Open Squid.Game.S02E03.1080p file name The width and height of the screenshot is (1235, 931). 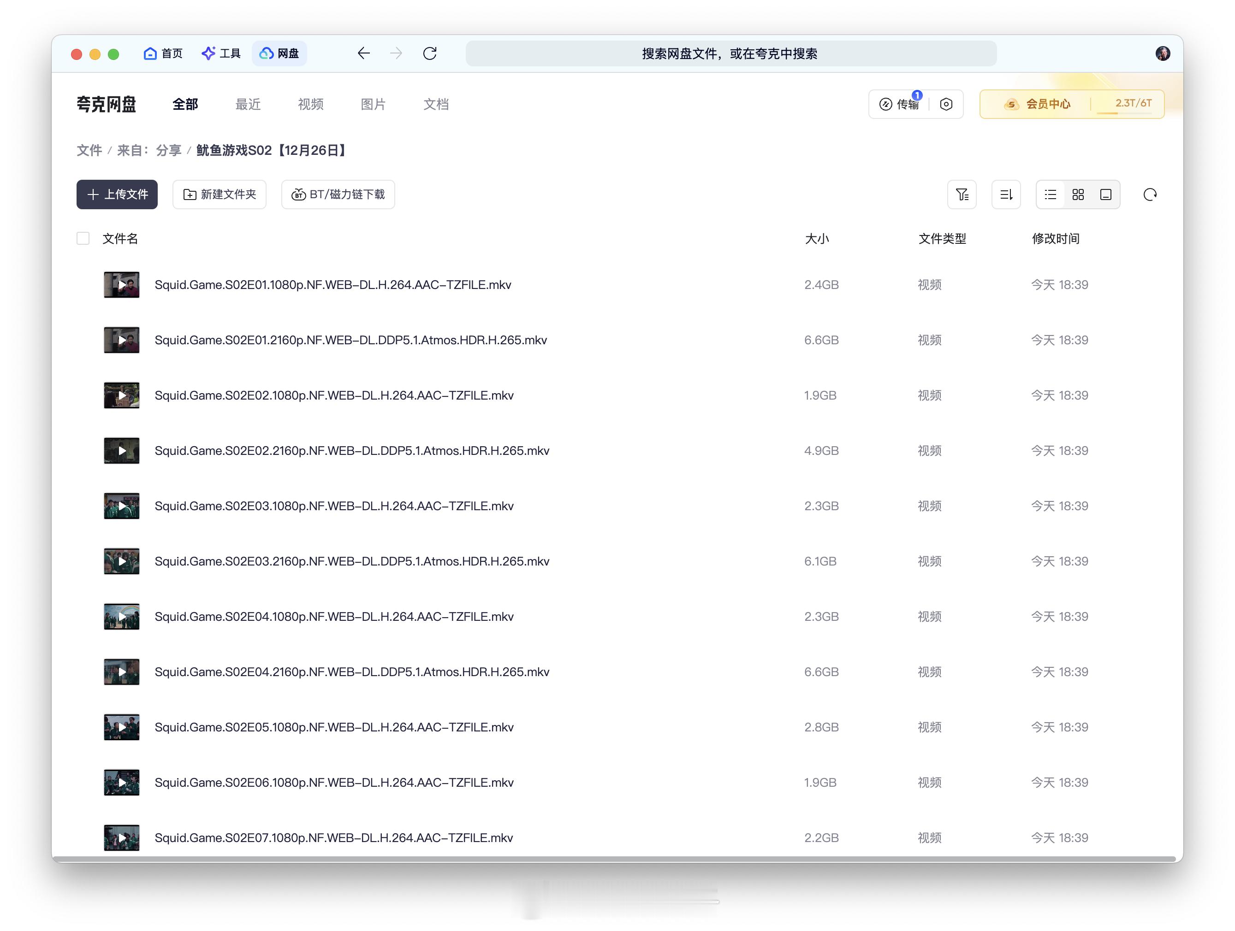click(x=334, y=506)
